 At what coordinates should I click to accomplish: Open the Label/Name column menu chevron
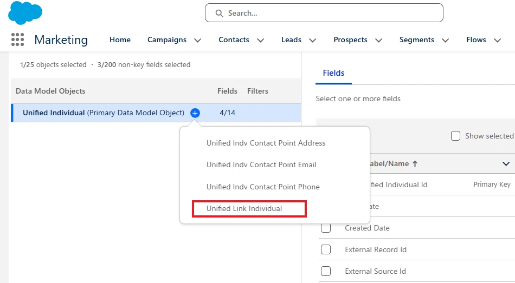(x=506, y=163)
